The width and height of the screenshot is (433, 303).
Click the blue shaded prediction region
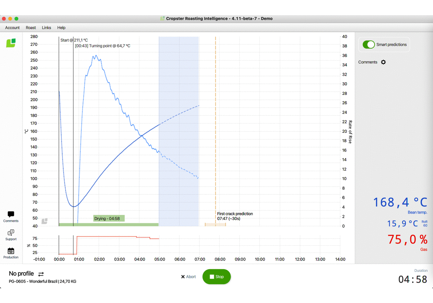(179, 131)
